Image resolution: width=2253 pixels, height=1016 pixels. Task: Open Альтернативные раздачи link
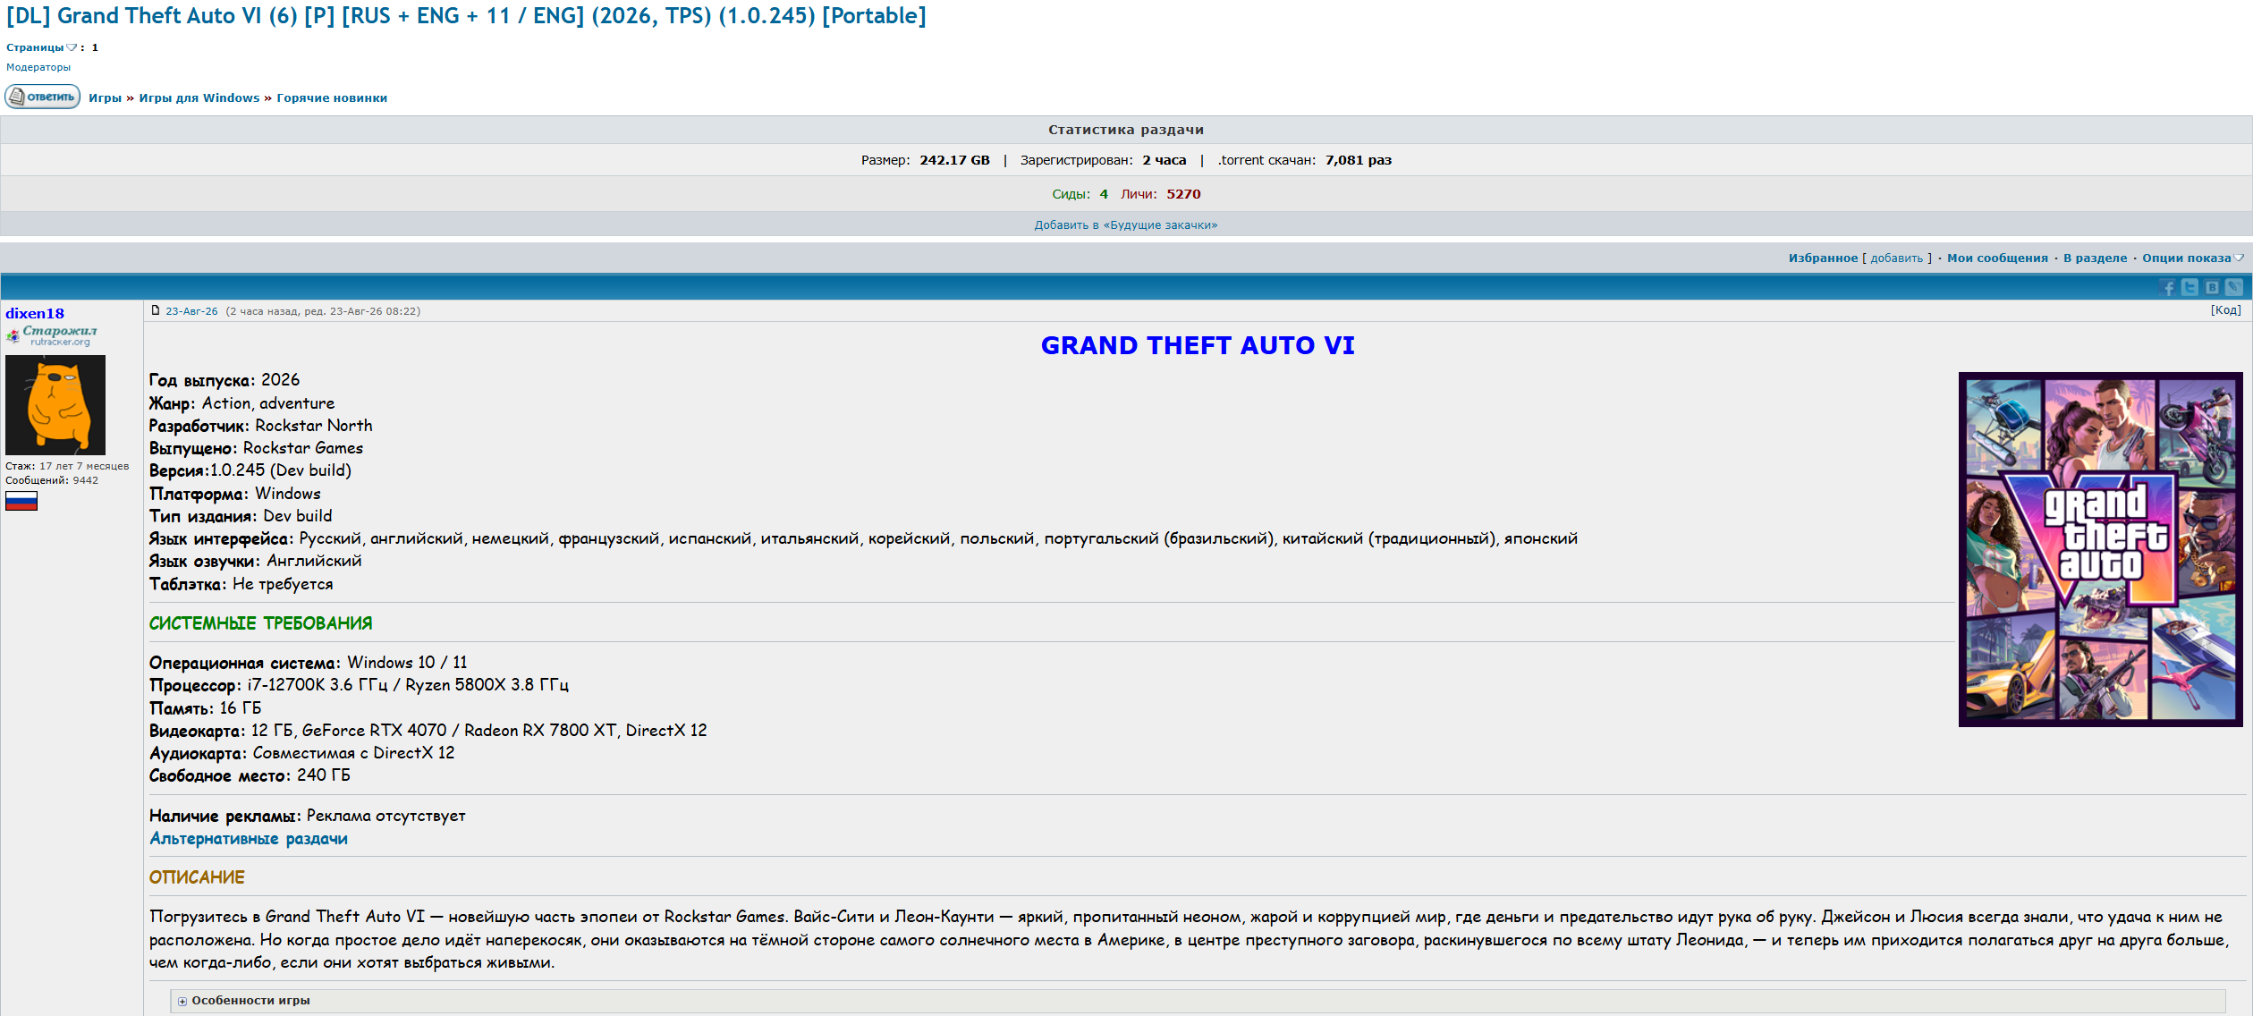click(x=249, y=839)
